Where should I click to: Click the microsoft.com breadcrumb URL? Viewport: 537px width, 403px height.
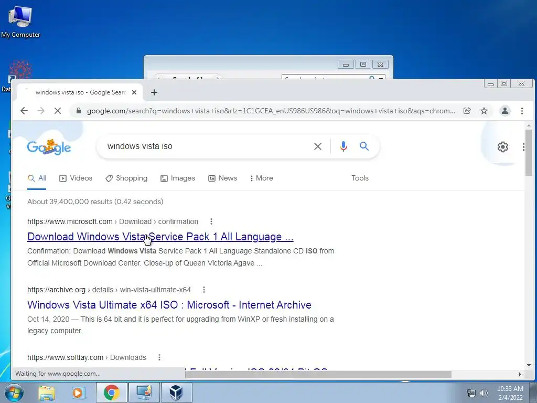coord(113,221)
